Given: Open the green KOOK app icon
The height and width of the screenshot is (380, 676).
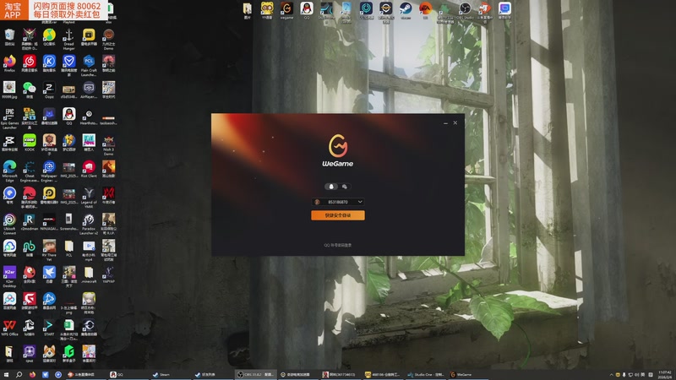Looking at the screenshot, I should point(30,143).
